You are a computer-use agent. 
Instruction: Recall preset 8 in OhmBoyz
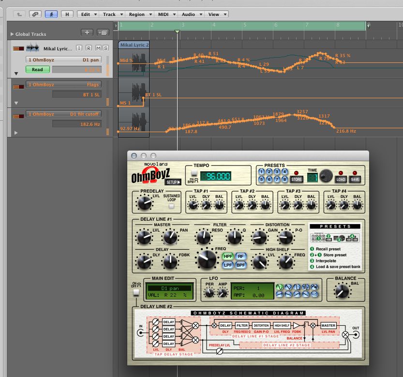(x=284, y=179)
